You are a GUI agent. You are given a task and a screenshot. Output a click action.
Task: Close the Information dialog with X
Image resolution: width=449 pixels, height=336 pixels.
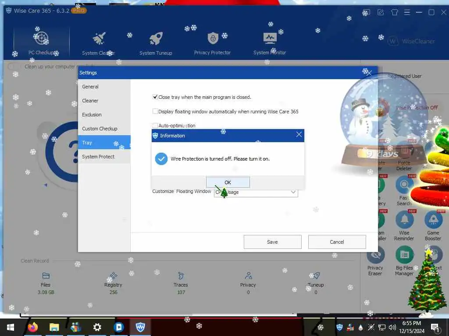299,135
